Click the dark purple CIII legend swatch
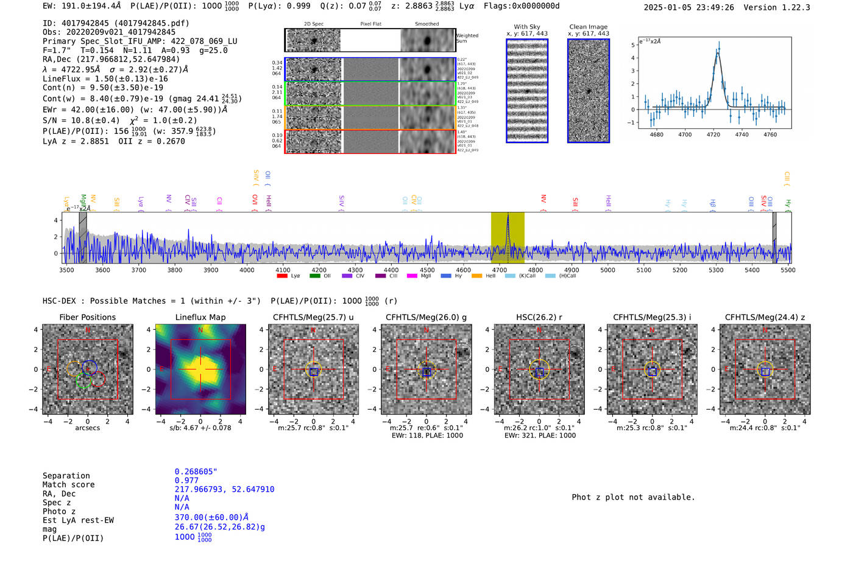This screenshot has width=853, height=580. point(381,276)
